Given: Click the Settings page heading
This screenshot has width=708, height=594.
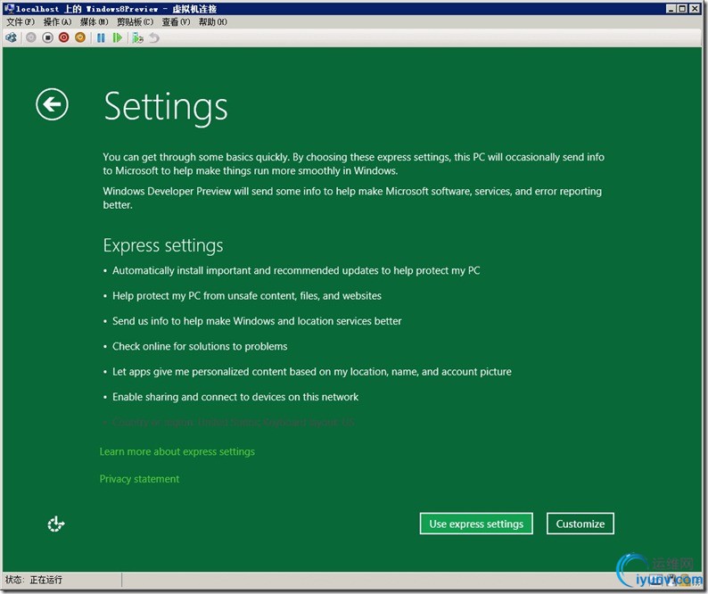Looking at the screenshot, I should 166,107.
